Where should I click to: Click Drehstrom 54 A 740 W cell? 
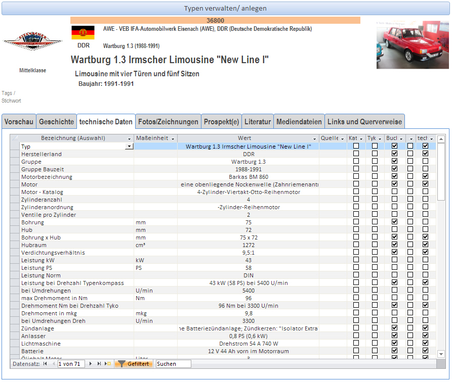pos(248,344)
